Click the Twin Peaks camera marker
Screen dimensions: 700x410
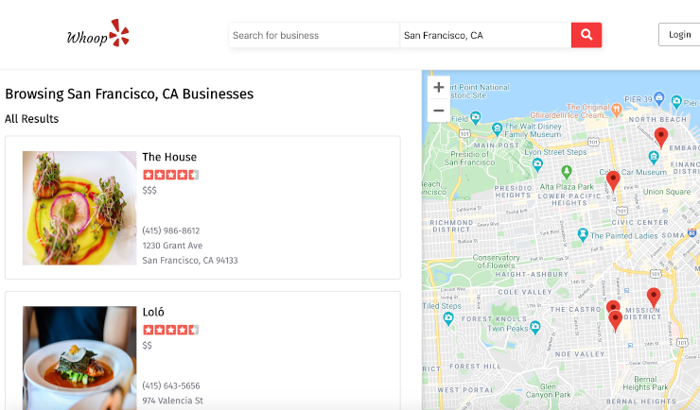534,328
